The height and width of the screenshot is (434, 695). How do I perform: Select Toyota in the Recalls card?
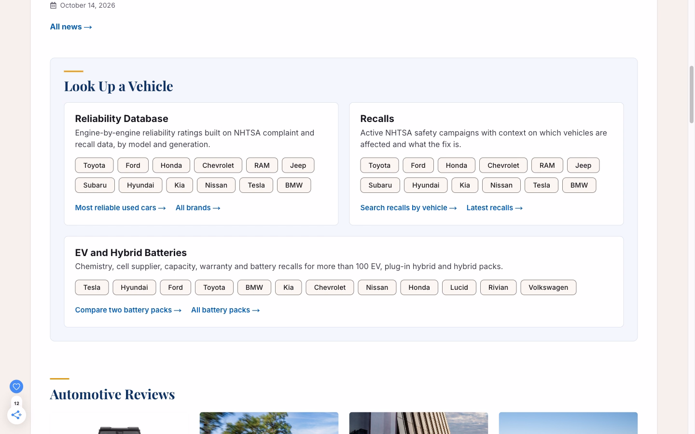click(379, 165)
